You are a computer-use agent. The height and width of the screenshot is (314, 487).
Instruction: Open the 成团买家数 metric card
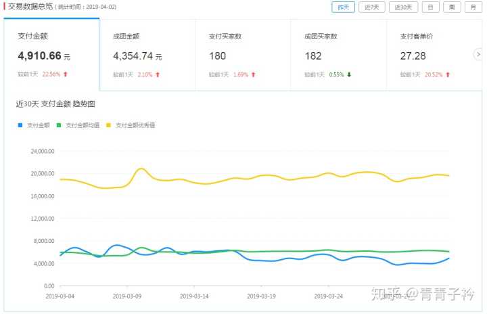338,54
